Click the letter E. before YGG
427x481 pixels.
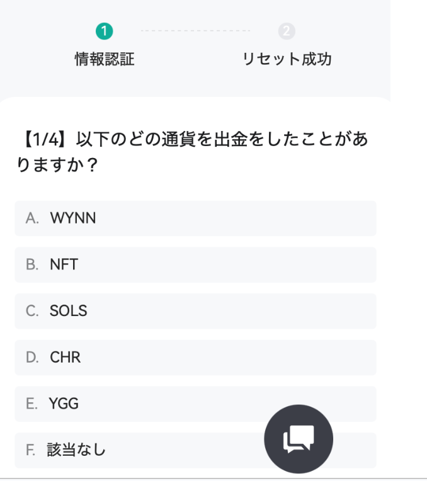click(x=31, y=404)
